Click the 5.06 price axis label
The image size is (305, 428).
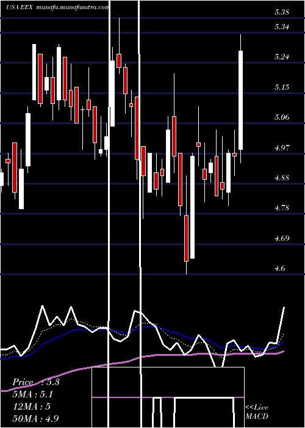(282, 117)
